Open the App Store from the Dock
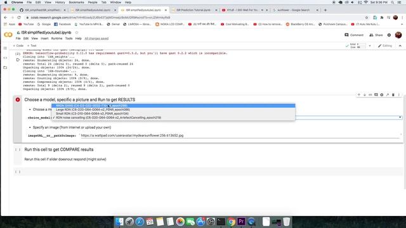This screenshot has width=406, height=228. [x=200, y=222]
